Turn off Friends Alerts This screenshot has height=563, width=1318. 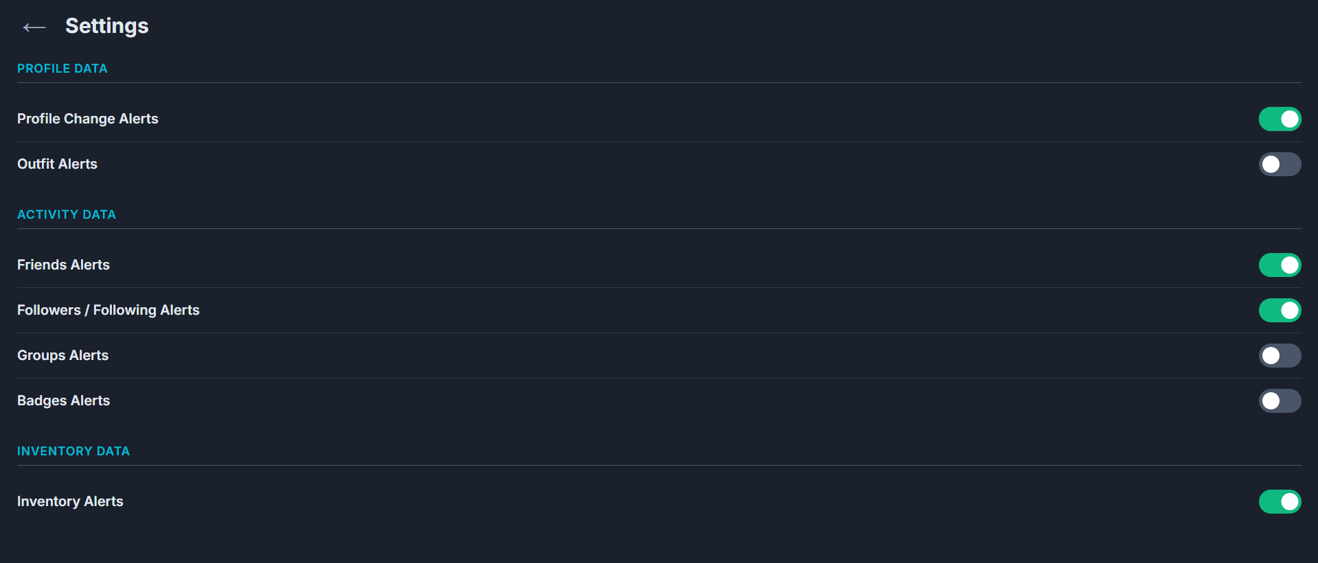tap(1280, 265)
